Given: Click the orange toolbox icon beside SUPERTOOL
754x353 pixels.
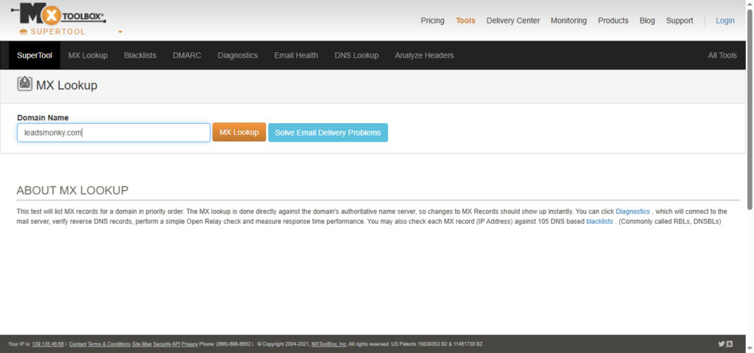Looking at the screenshot, I should click(23, 32).
